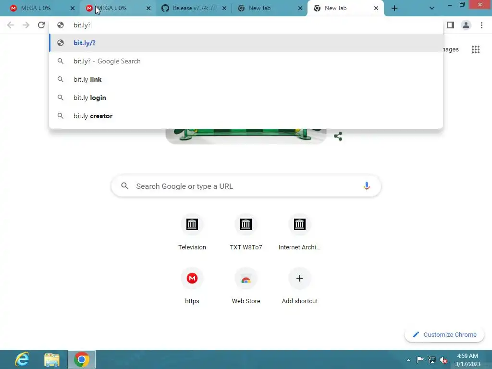Open a new tab with plus button
This screenshot has width=492, height=369.
pyautogui.click(x=394, y=9)
